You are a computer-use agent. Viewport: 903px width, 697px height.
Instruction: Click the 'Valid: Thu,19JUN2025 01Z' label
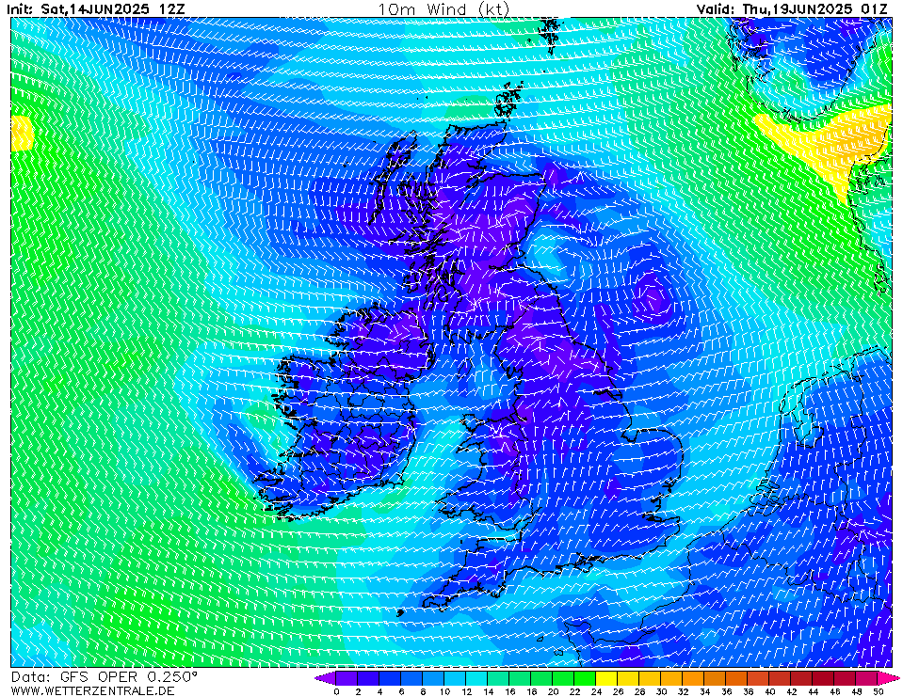792,8
